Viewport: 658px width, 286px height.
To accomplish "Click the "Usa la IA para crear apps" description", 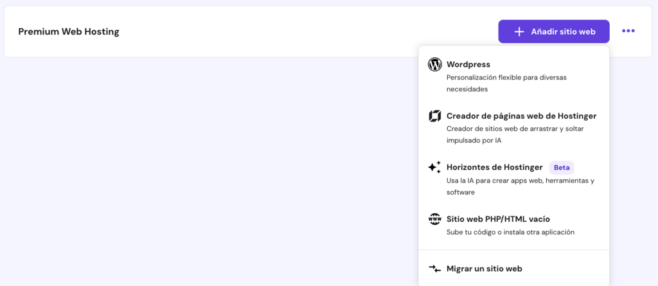I will 520,186.
